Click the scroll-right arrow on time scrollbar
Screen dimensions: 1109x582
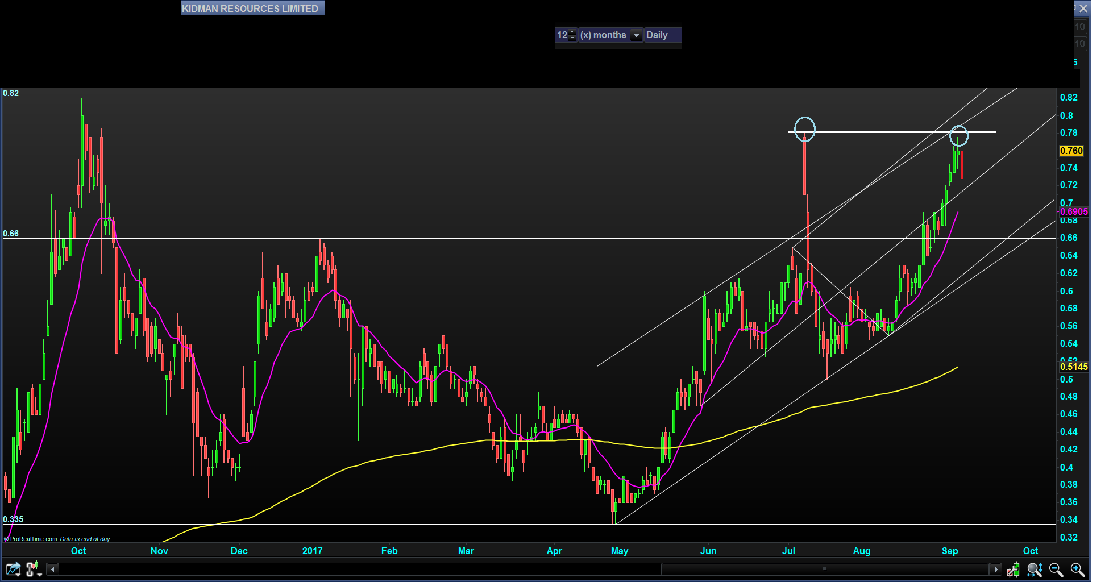[995, 569]
